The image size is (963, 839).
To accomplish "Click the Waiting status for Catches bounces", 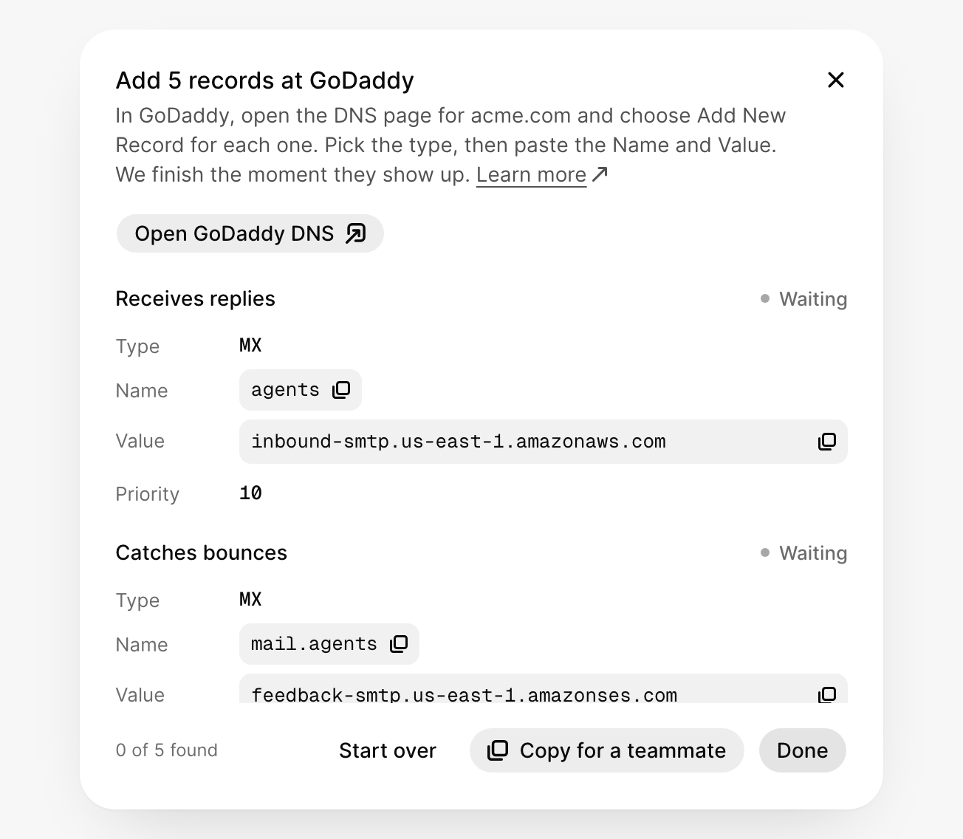I will tap(803, 553).
